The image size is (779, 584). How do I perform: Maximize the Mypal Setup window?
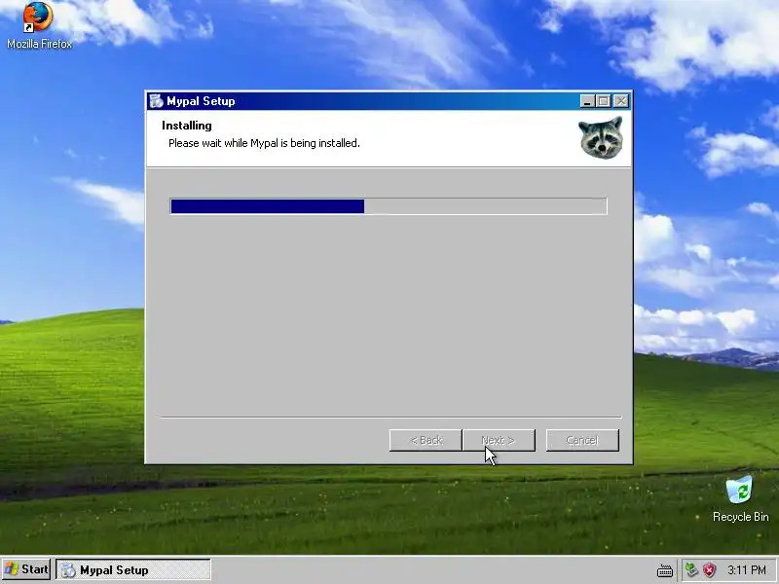tap(604, 101)
